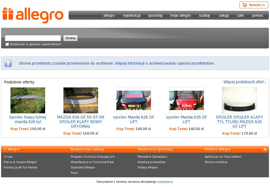Click the O Allegro footer heading

12,149
